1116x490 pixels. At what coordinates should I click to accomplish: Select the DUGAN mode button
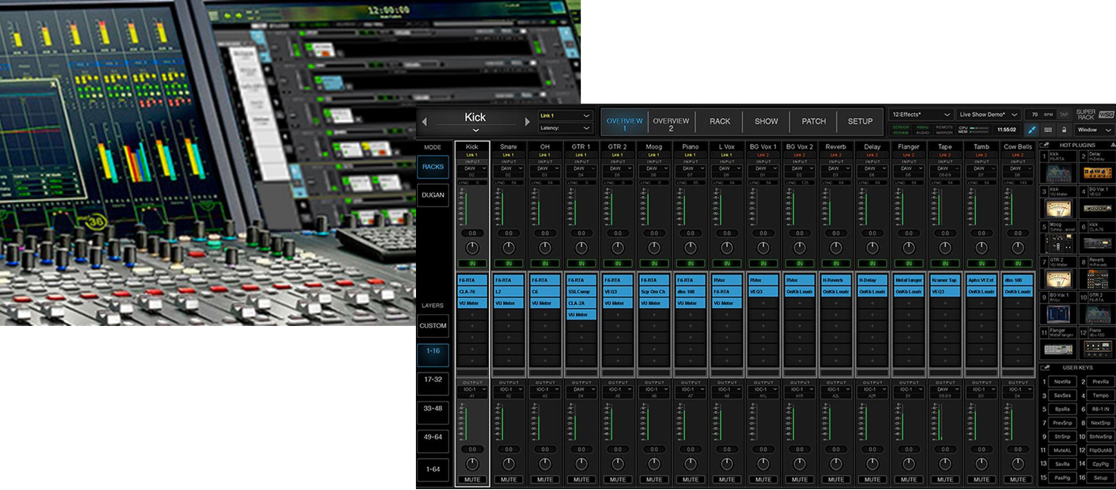(433, 195)
